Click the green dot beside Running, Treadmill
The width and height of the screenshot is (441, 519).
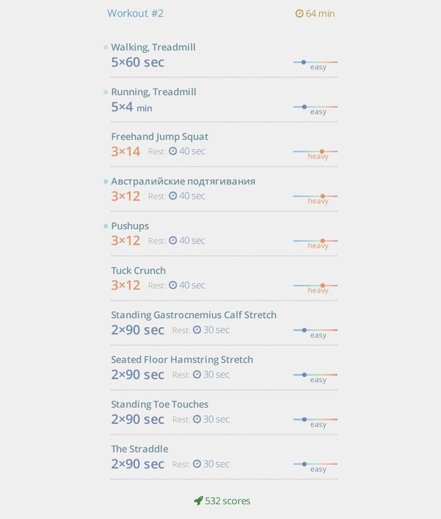click(106, 92)
